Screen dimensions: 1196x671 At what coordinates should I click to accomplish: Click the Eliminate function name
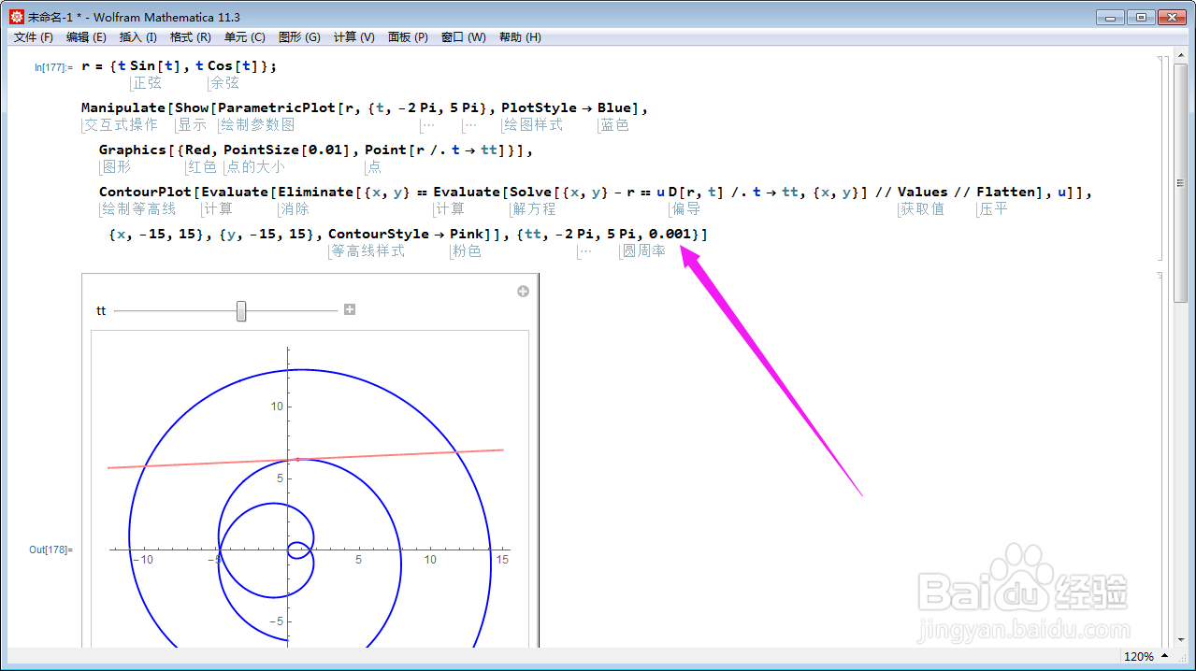tap(314, 192)
